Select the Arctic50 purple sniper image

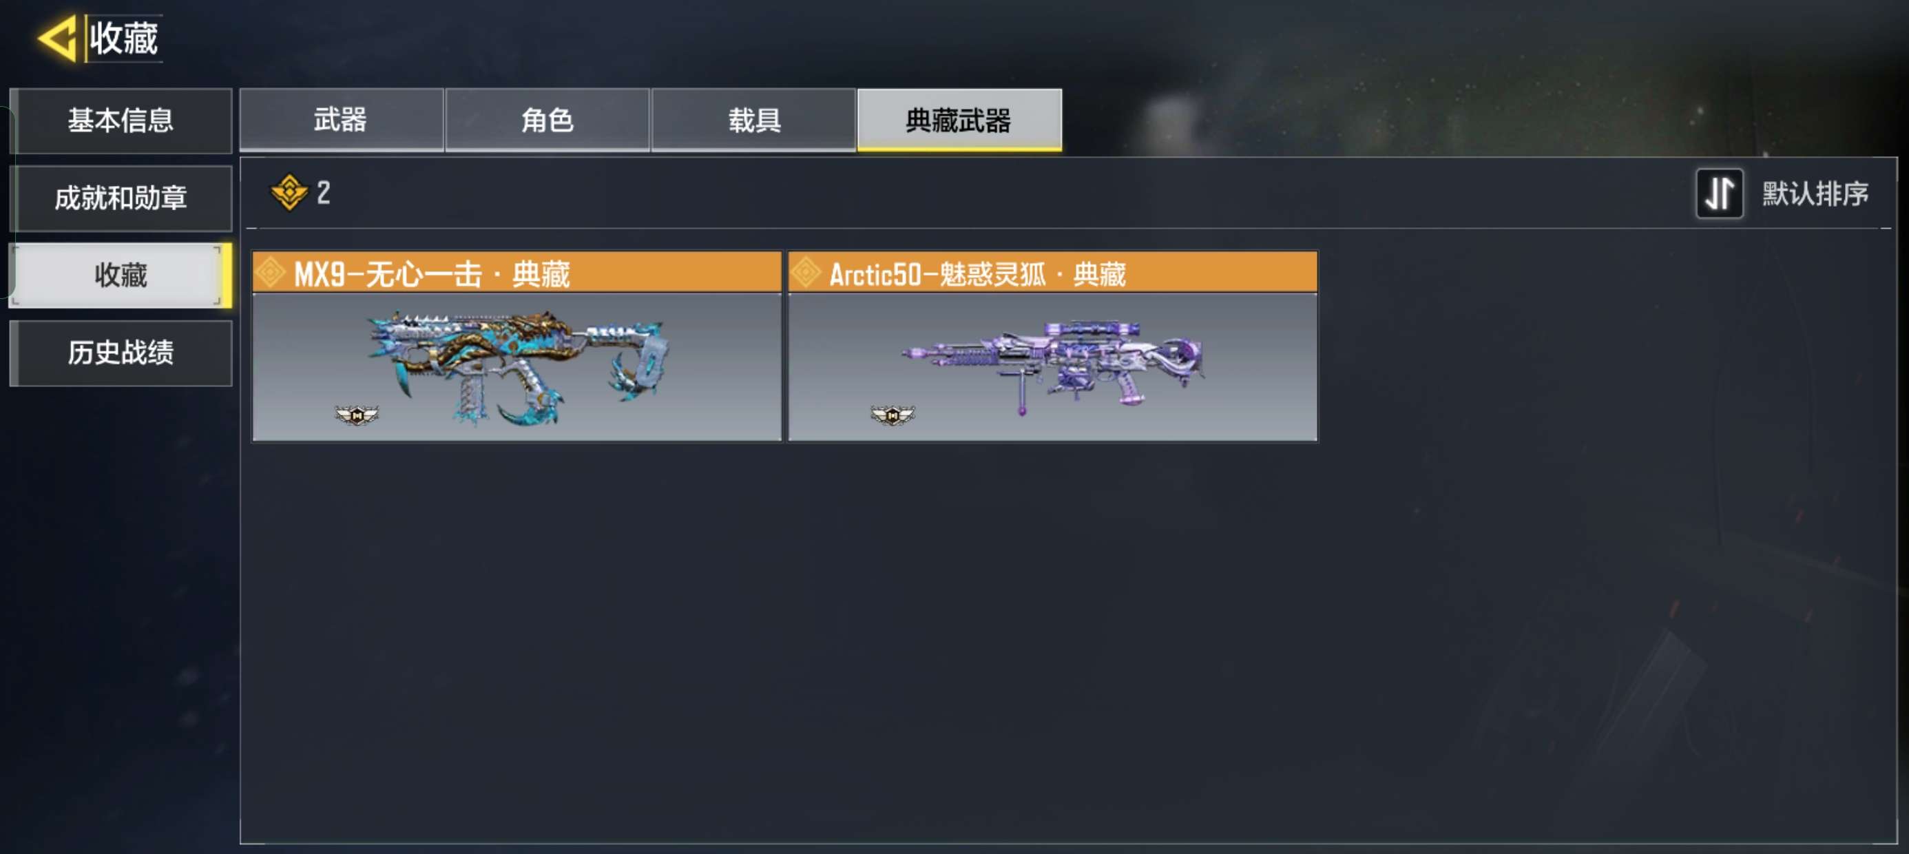point(1052,366)
